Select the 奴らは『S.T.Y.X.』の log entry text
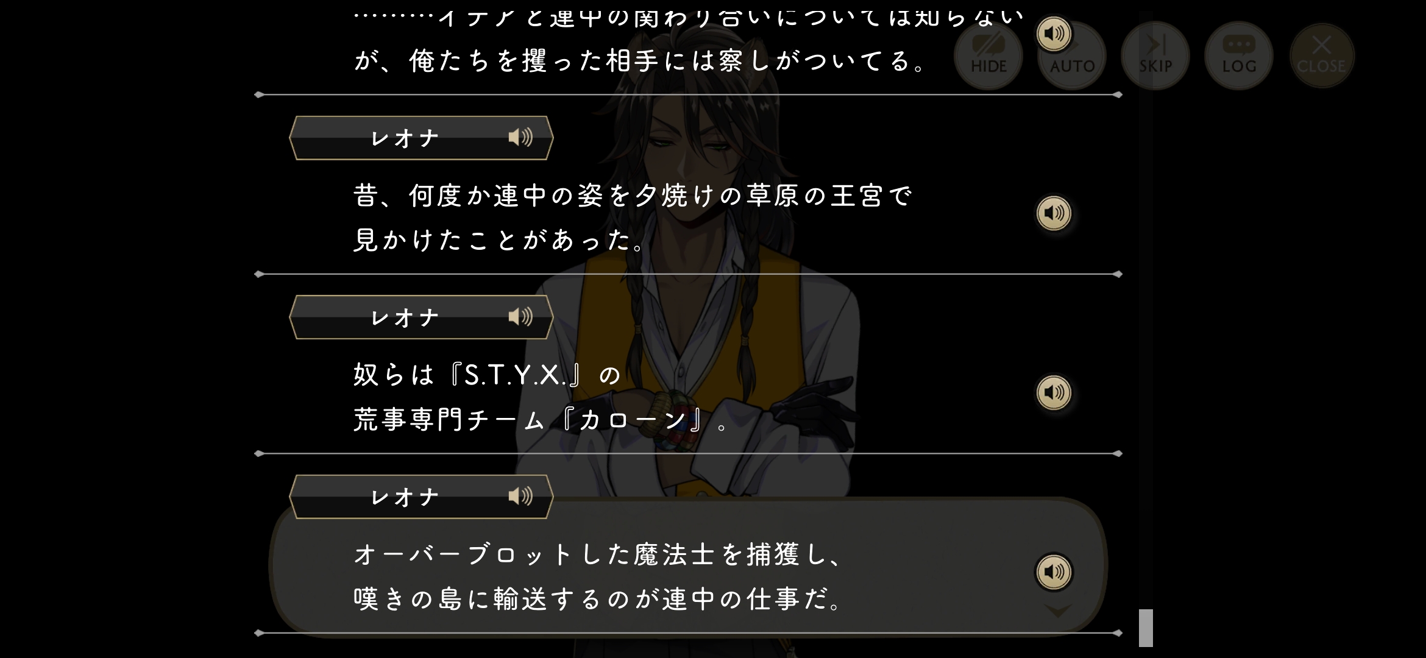 [541, 397]
